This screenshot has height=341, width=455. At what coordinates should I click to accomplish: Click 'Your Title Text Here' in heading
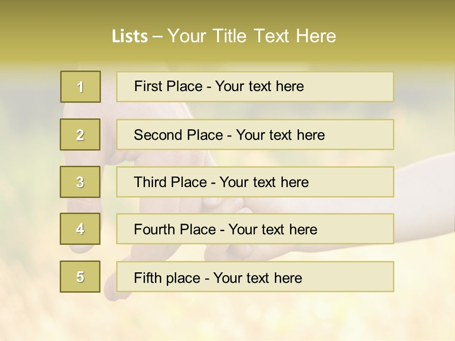pos(252,36)
